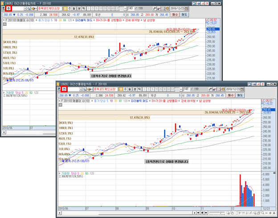Choose the 60 interval button in front window
The width and height of the screenshot is (278, 218).
click(x=170, y=89)
